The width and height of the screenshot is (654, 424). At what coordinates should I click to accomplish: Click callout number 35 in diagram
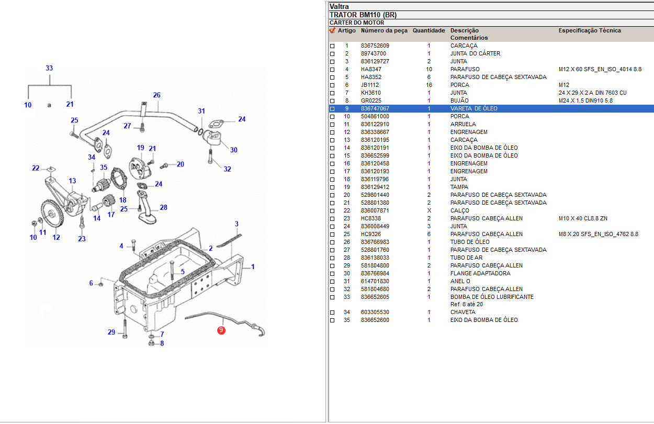click(x=104, y=168)
